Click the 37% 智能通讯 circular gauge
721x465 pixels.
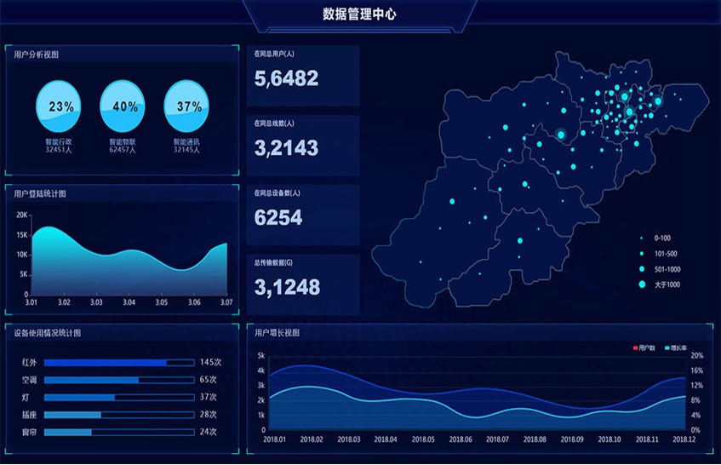tap(187, 106)
